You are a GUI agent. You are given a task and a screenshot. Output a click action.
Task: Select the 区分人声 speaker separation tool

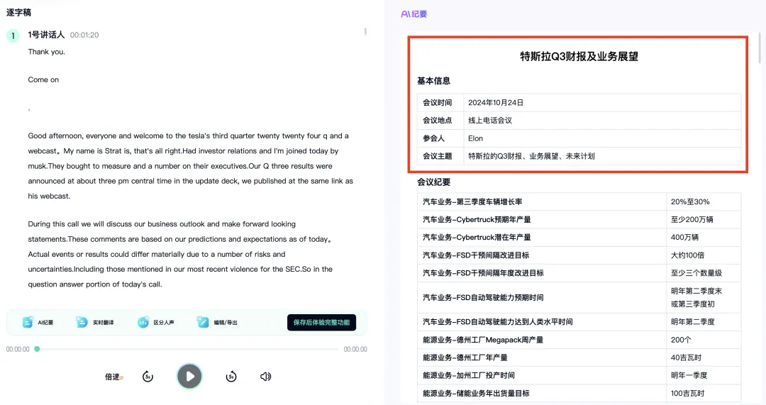[x=156, y=323]
